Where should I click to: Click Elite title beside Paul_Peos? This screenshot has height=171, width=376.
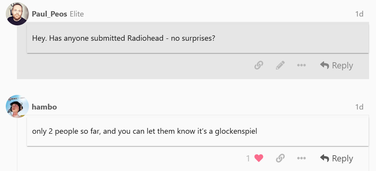77,14
